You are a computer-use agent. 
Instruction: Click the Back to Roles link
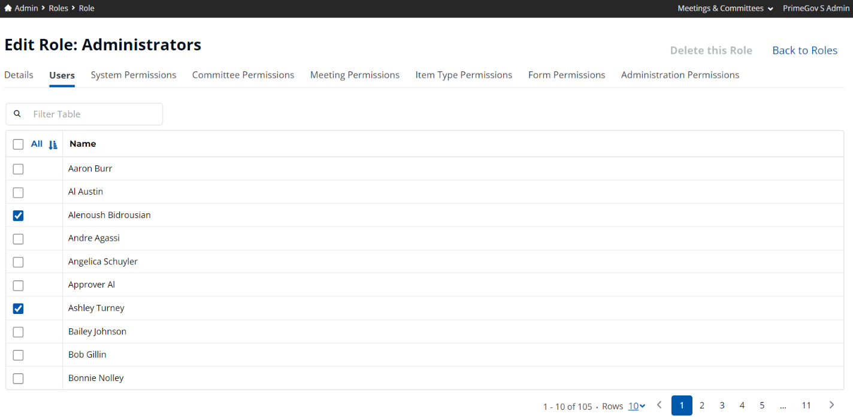click(804, 50)
